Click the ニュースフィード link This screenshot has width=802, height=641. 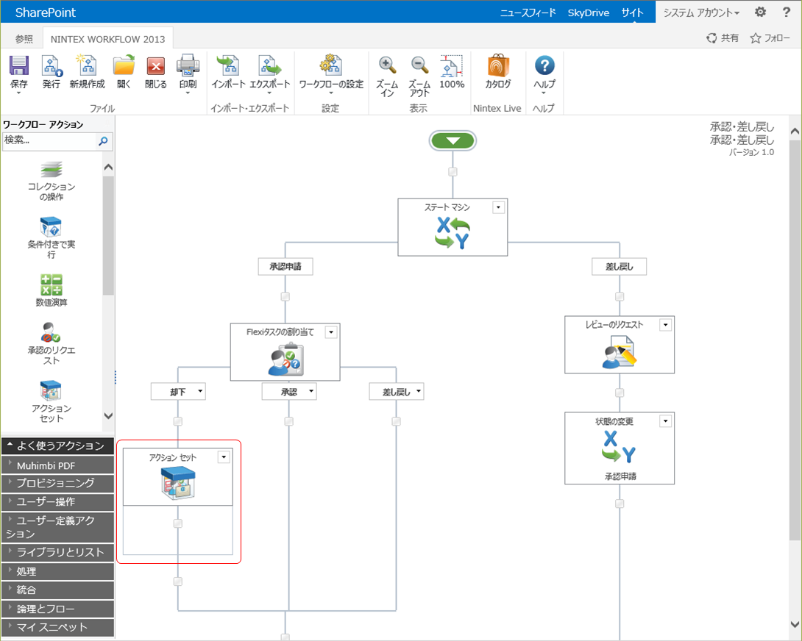(x=528, y=12)
